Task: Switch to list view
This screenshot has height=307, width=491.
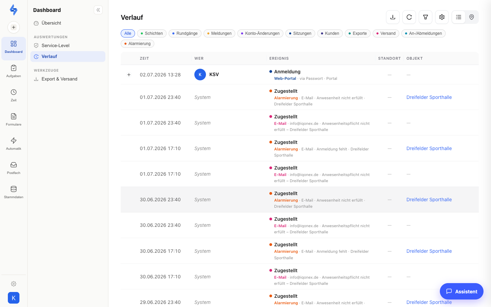Action: point(459,17)
